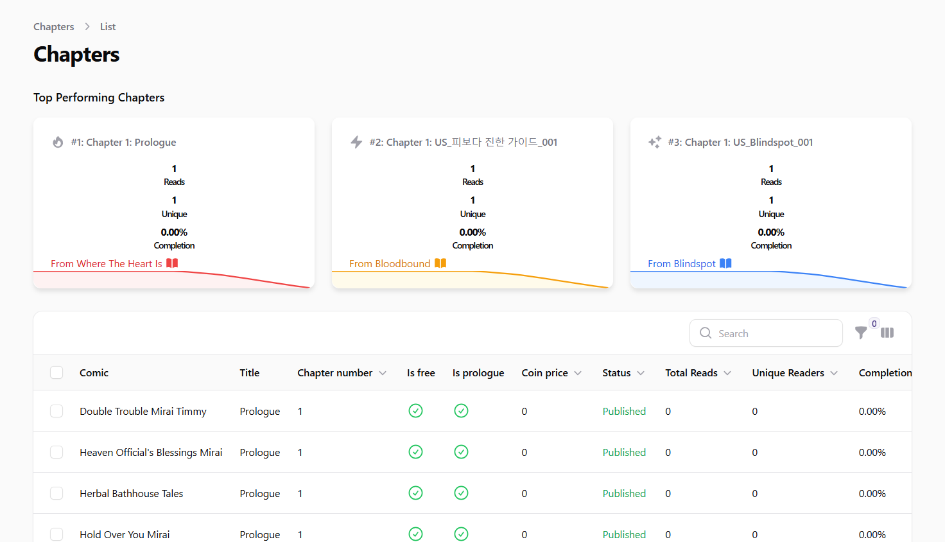Viewport: 945px width, 542px height.
Task: Click red book icon beside Where The Heart Is
Action: click(172, 263)
